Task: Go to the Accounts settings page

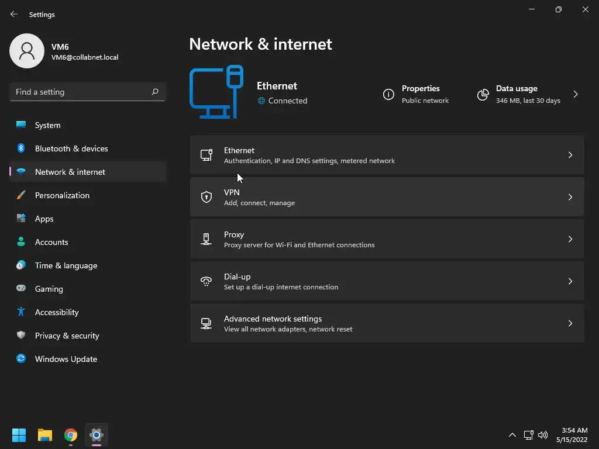Action: click(x=51, y=242)
